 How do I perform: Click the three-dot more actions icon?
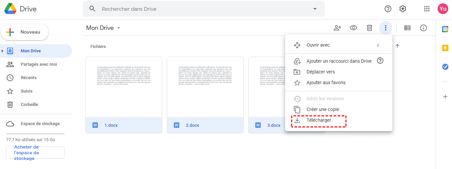coord(386,28)
